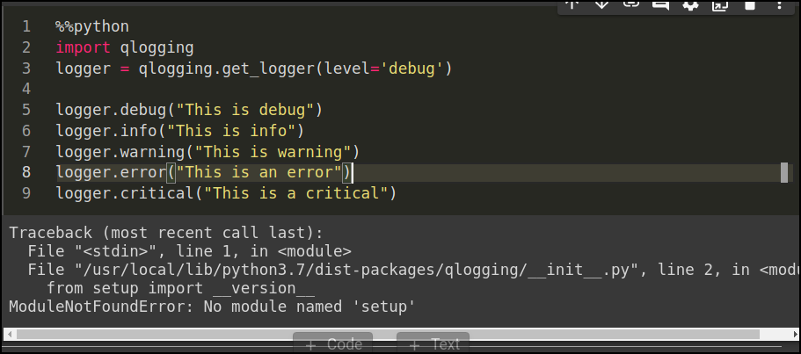
Task: Open cell settings gear icon
Action: 690,4
